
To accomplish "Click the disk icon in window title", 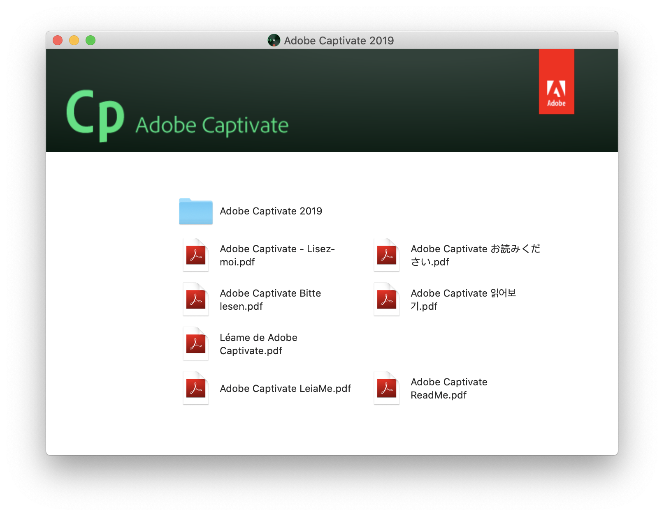I will point(274,40).
